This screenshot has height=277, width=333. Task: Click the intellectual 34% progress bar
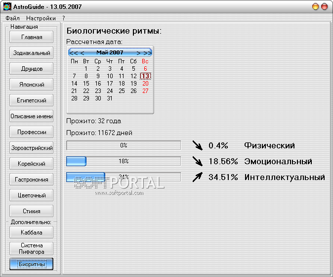[124, 177]
